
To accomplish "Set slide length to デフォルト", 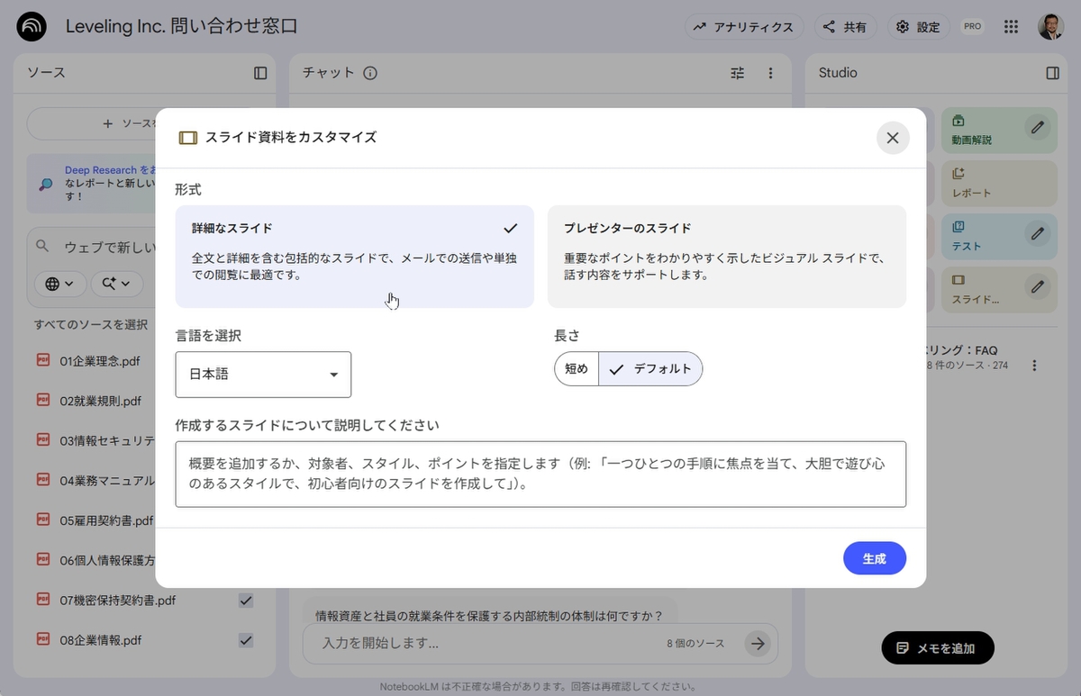I will click(x=651, y=369).
